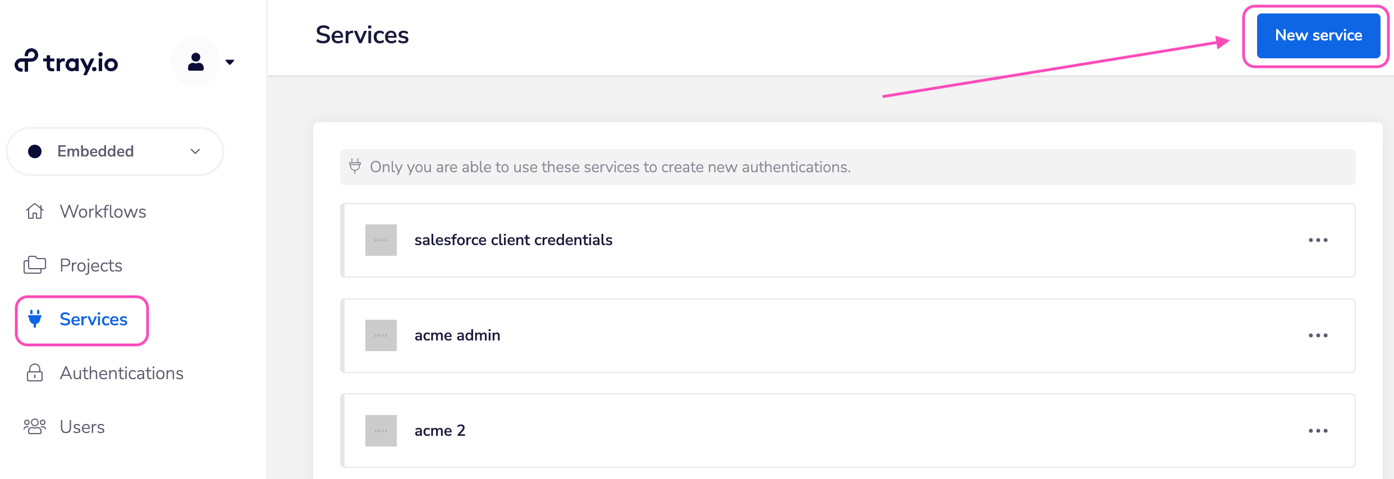This screenshot has width=1394, height=479.
Task: Open options menu for acme 2
Action: (1318, 431)
